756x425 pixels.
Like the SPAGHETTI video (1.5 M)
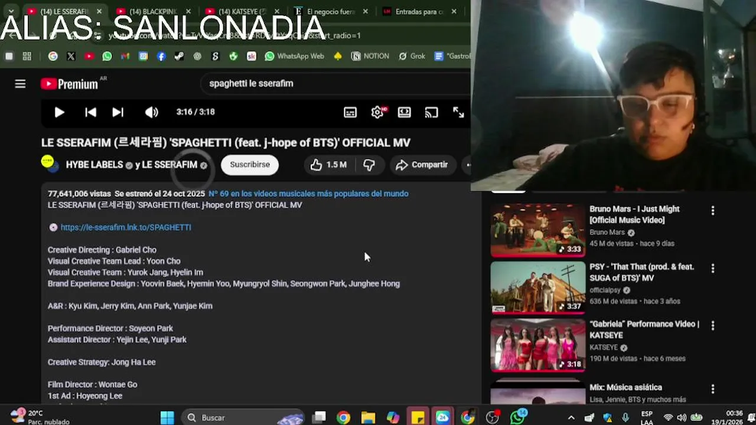pos(328,165)
